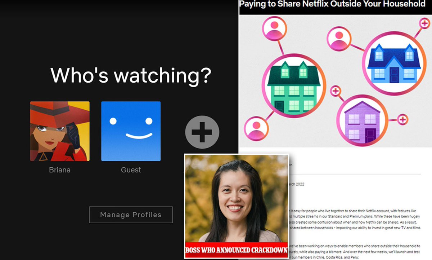Click the 'Who's watching?' heading

(131, 75)
